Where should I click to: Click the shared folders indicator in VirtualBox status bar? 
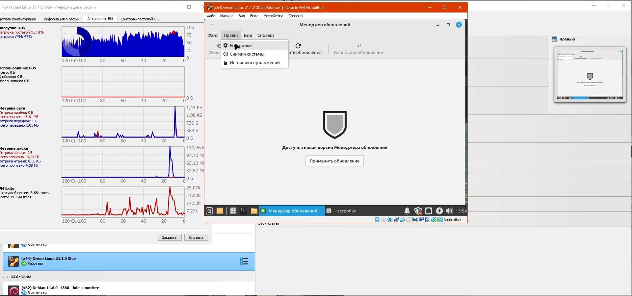[409, 220]
